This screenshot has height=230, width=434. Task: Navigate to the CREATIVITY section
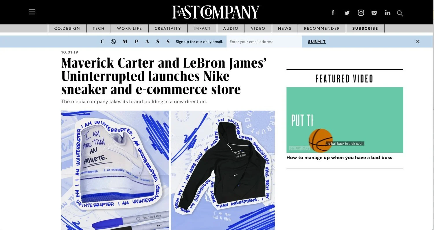[x=168, y=28]
